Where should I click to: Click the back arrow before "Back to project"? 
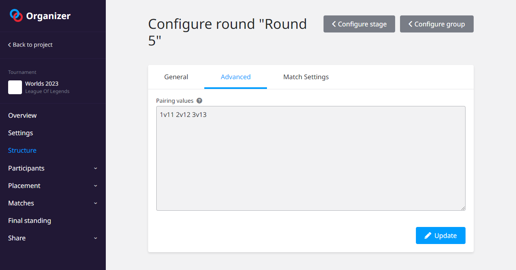(9, 45)
